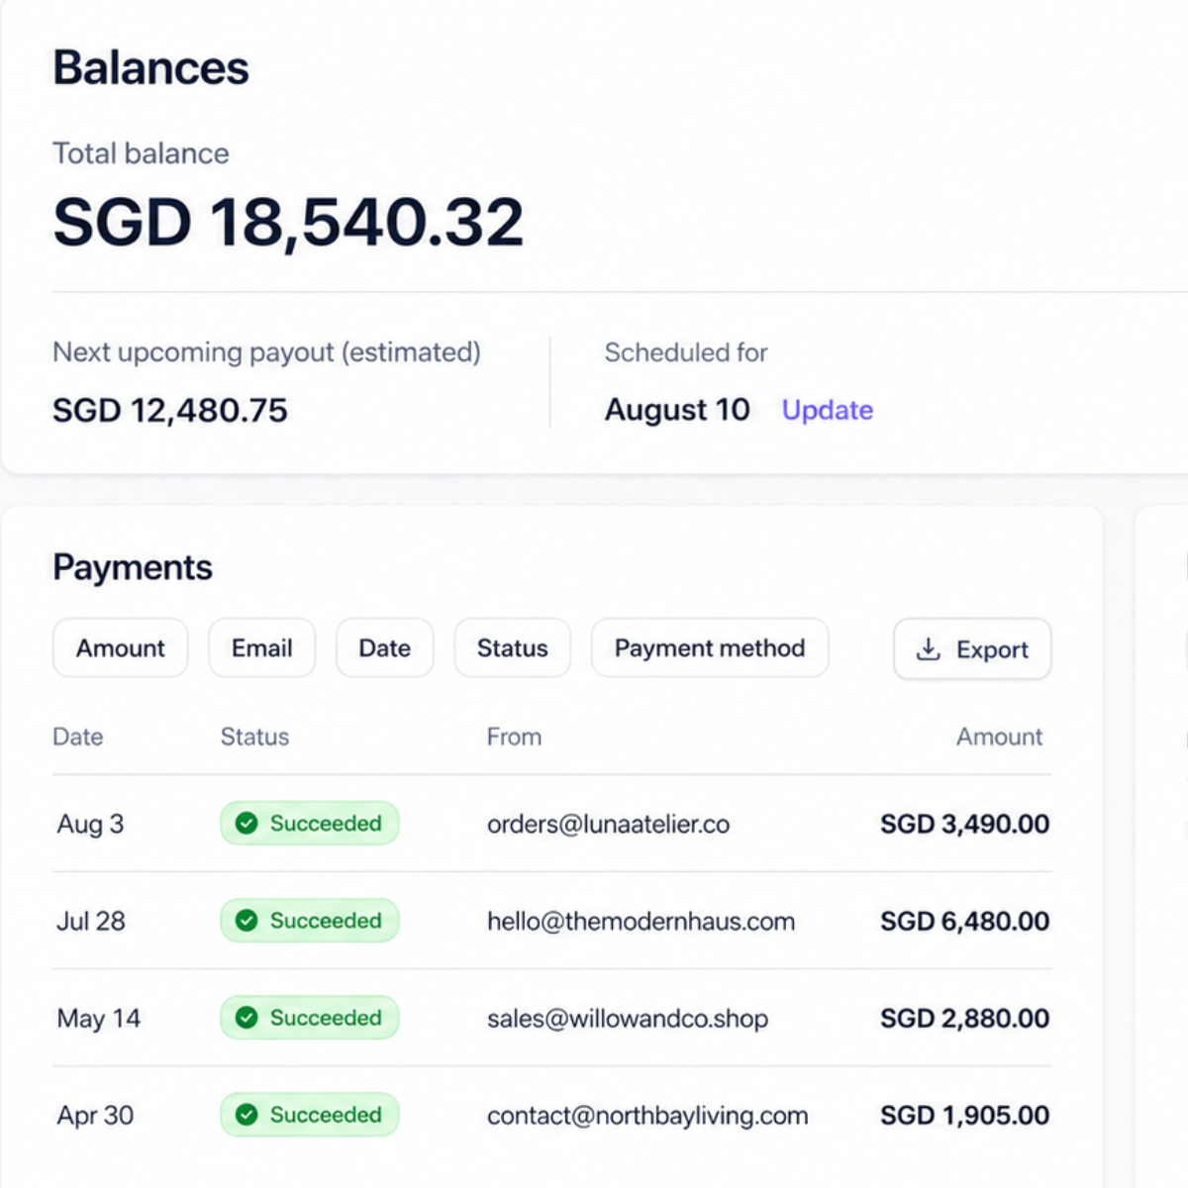Select the Aug 3 date cell
The height and width of the screenshot is (1188, 1188).
coord(90,824)
